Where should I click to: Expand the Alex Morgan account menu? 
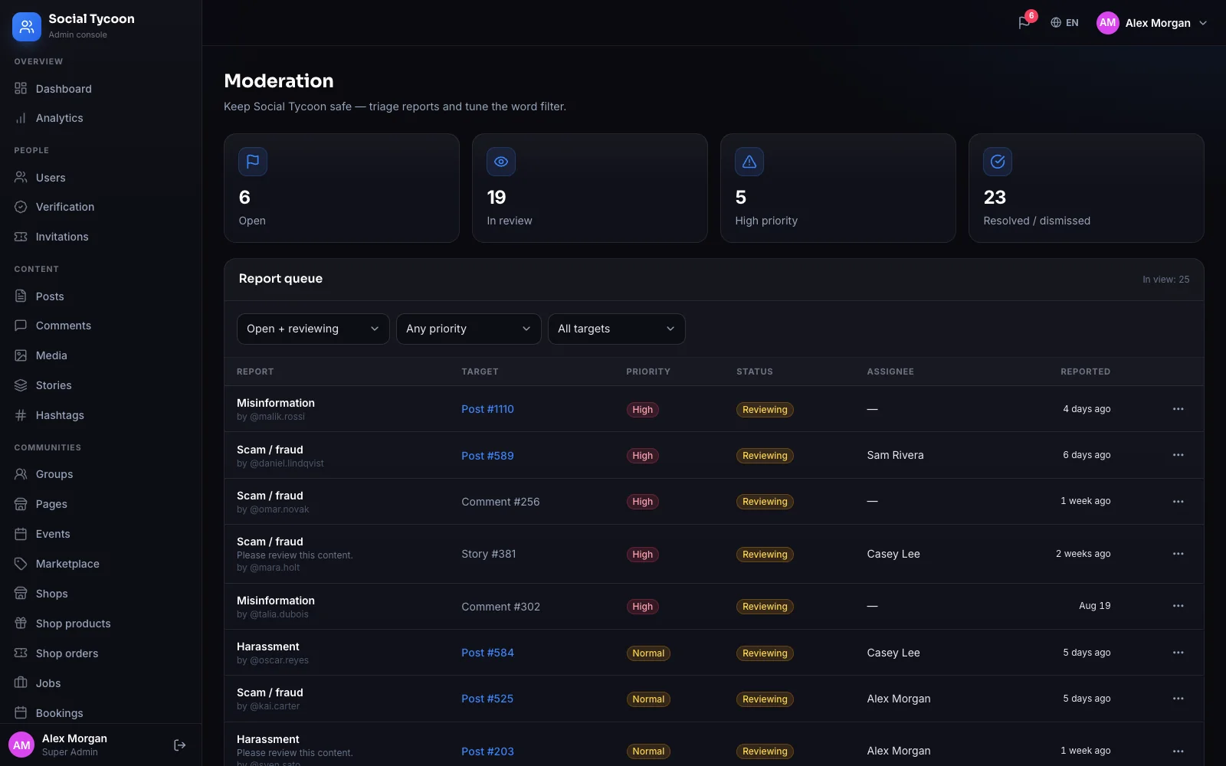coord(1152,23)
